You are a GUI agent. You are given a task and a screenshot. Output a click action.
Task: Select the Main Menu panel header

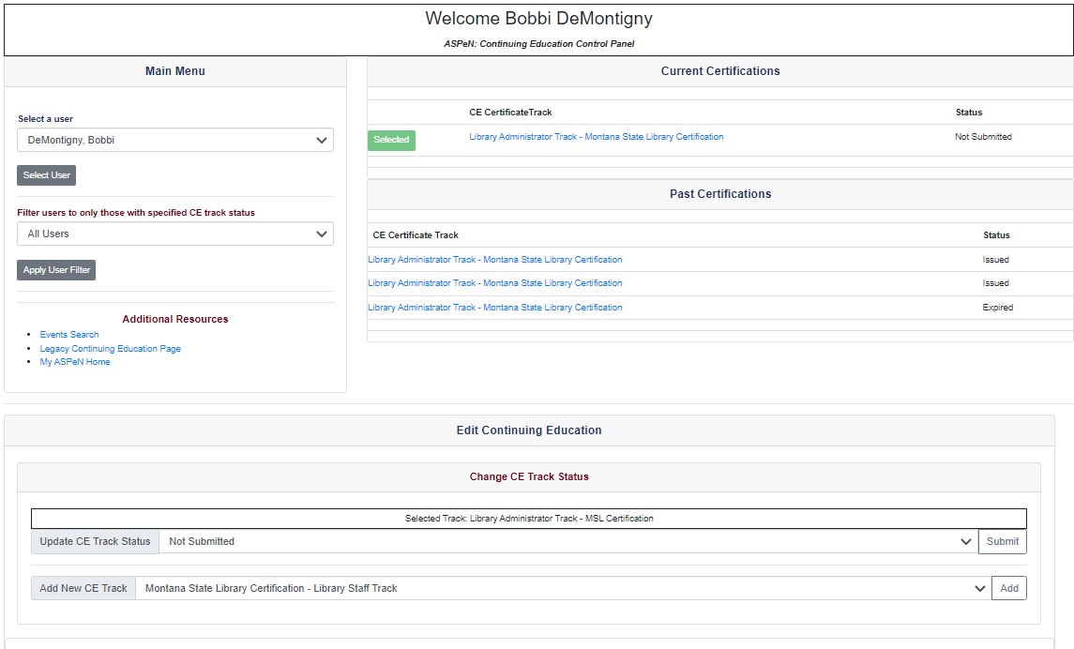[x=174, y=70]
